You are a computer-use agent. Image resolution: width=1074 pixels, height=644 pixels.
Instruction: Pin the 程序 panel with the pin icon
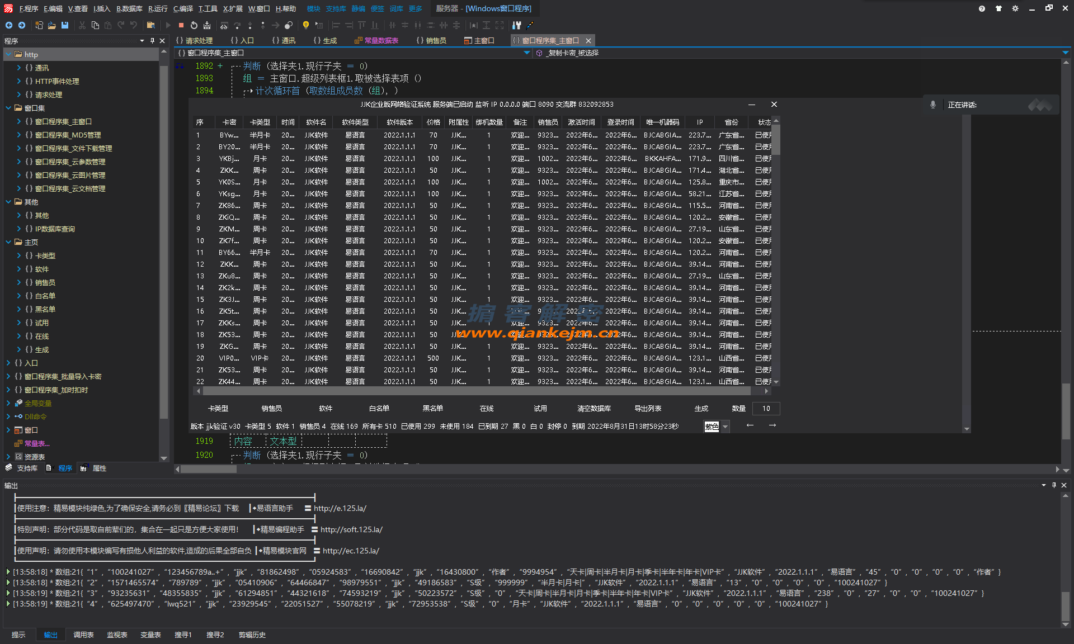[152, 41]
